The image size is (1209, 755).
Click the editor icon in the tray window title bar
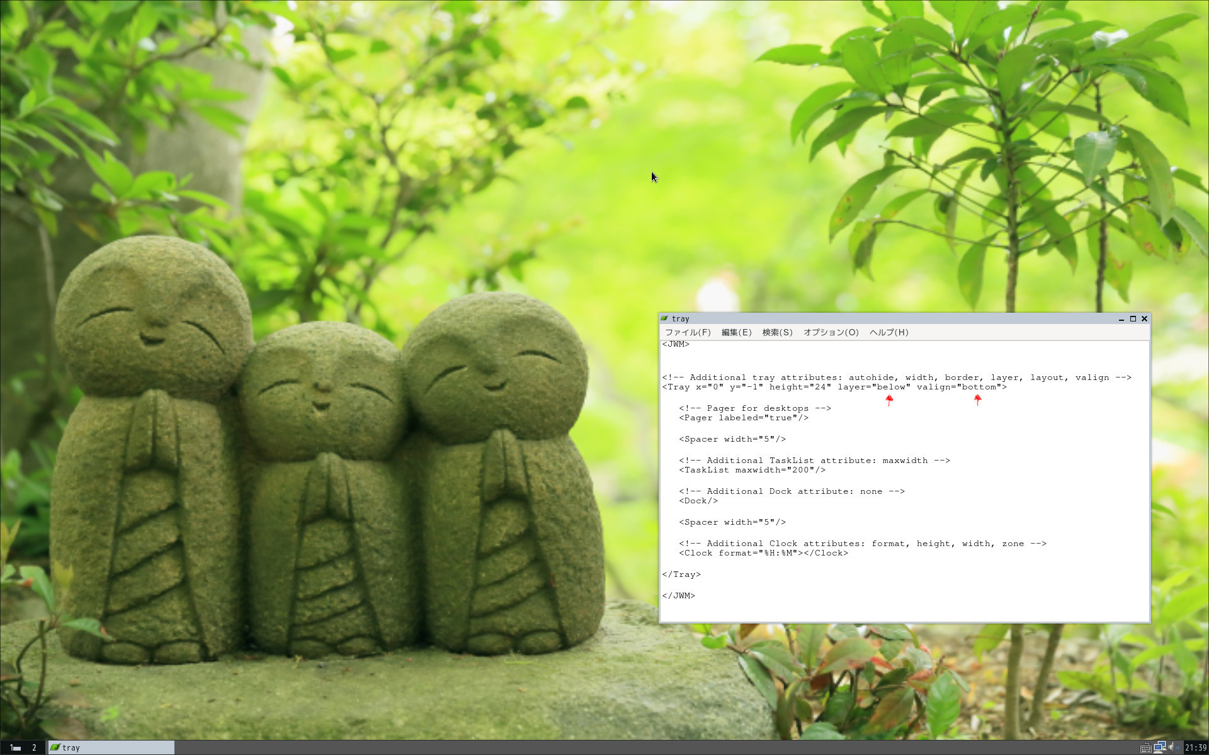[665, 319]
